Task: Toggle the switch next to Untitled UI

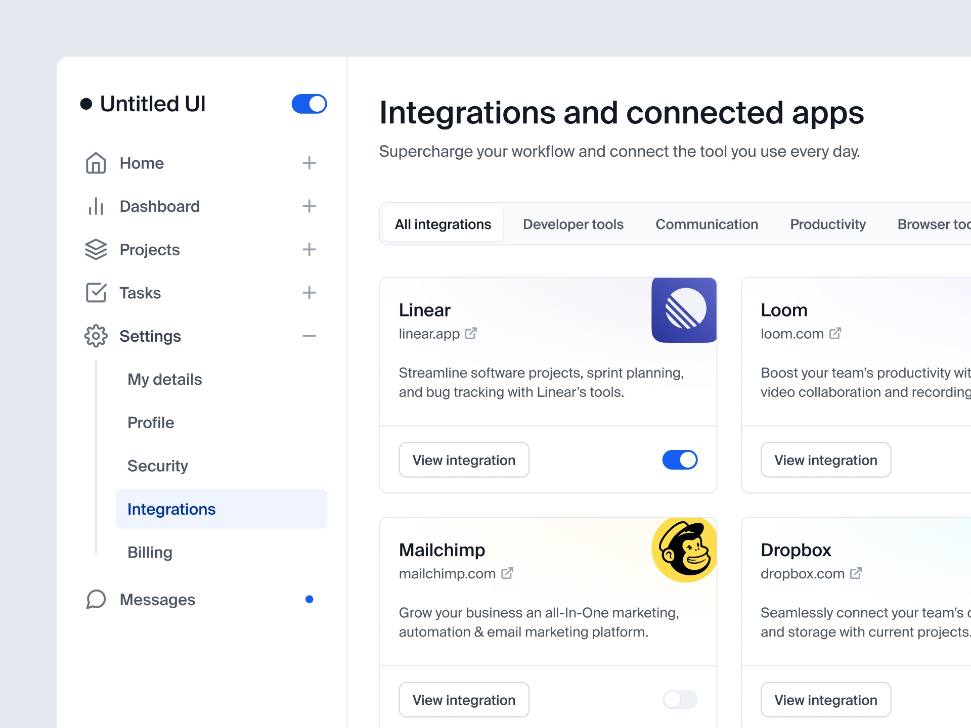Action: [x=309, y=104]
